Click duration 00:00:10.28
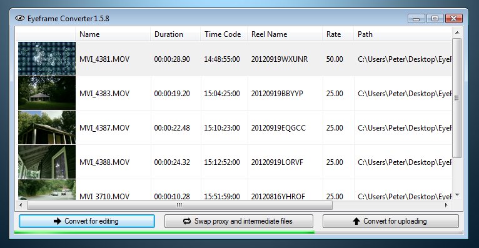 (172, 196)
